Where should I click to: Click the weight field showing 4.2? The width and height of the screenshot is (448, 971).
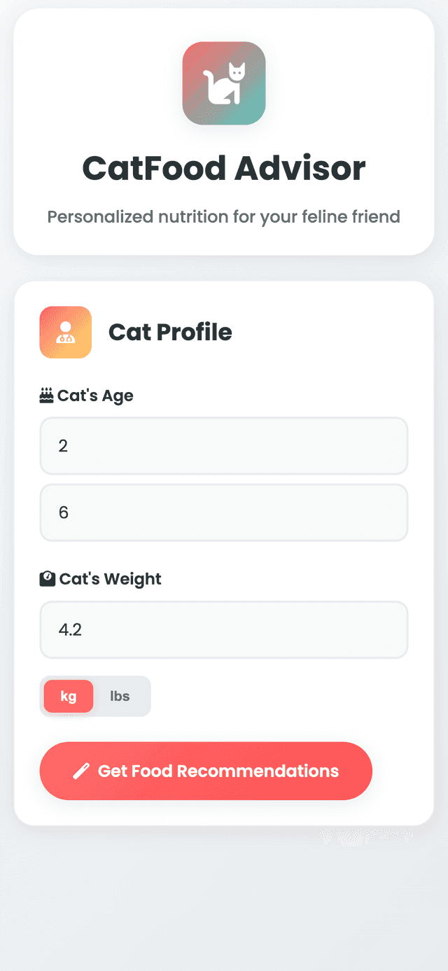224,629
